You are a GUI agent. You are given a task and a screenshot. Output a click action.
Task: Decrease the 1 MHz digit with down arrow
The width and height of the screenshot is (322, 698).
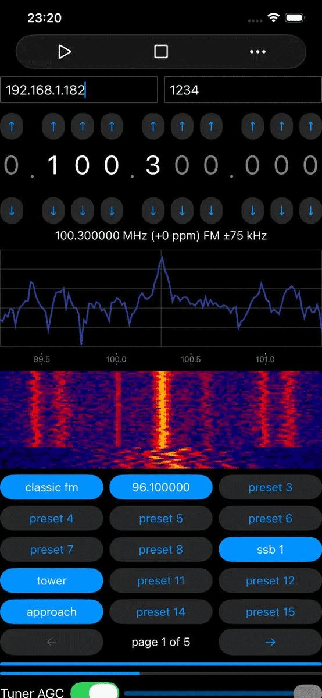[112, 210]
